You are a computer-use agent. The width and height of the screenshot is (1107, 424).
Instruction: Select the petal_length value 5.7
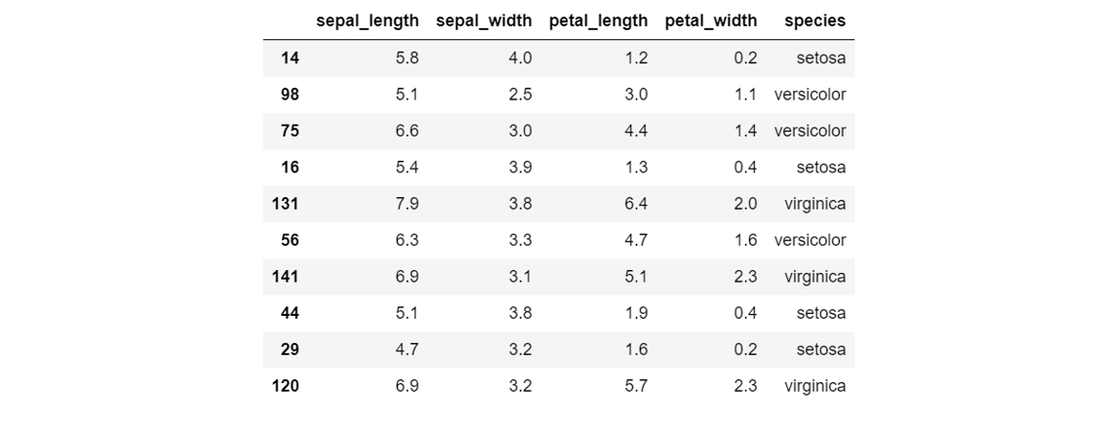(x=635, y=386)
